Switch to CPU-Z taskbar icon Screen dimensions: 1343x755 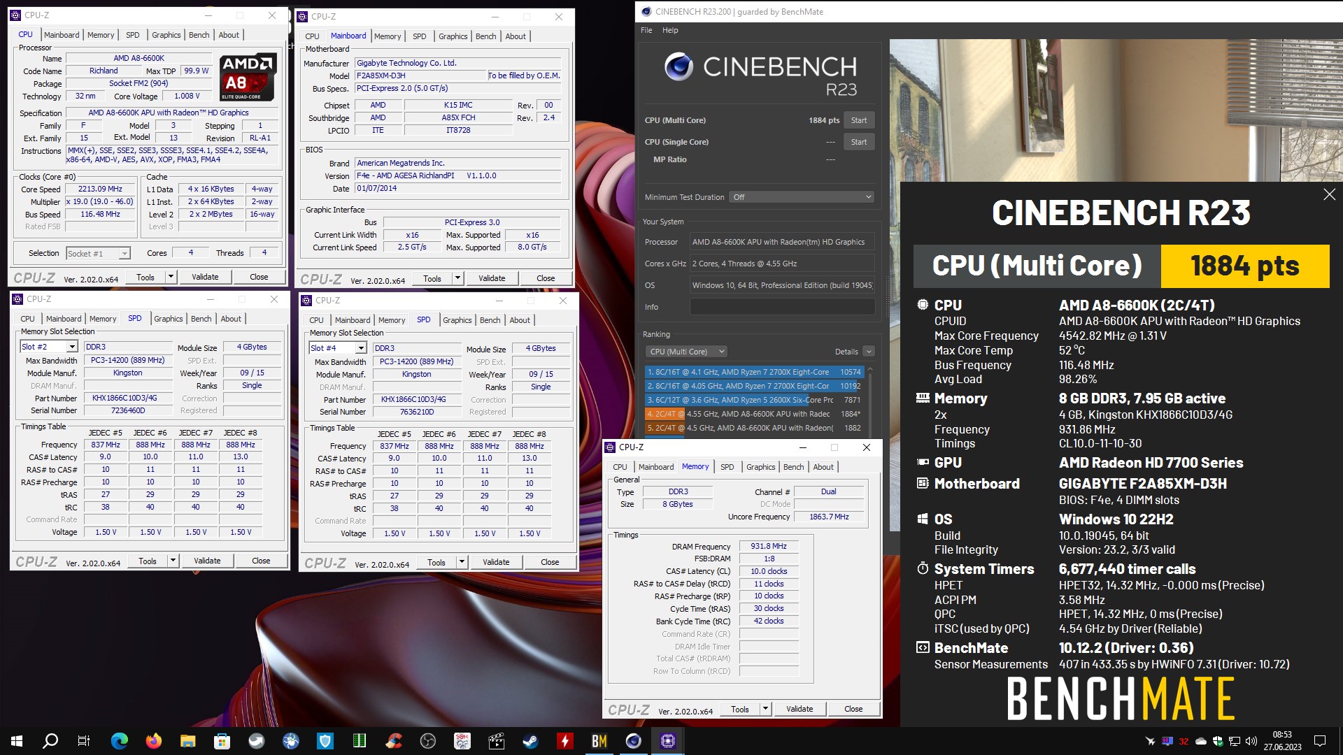click(x=668, y=741)
